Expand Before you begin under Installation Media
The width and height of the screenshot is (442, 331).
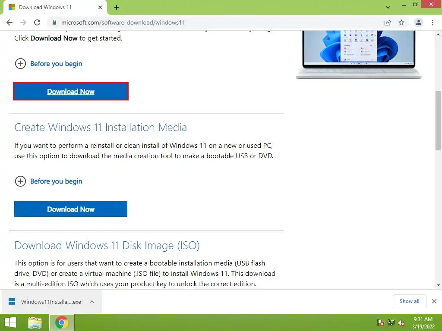(48, 181)
